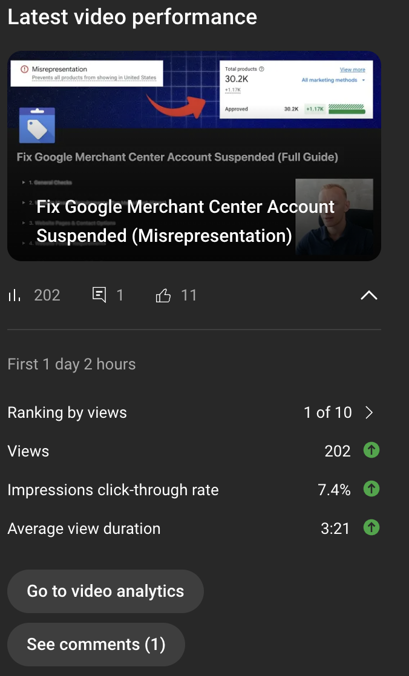Click the 3:21 average view duration value
The image size is (409, 676).
[x=336, y=528]
